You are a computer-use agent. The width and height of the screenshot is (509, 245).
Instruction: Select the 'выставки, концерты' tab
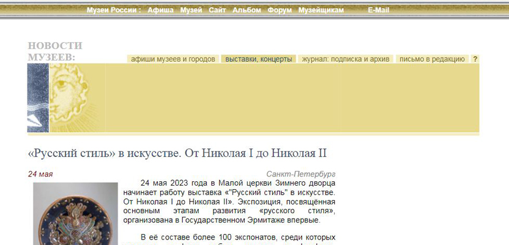click(x=258, y=59)
